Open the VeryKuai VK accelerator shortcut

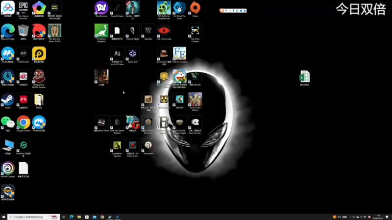pos(23,148)
